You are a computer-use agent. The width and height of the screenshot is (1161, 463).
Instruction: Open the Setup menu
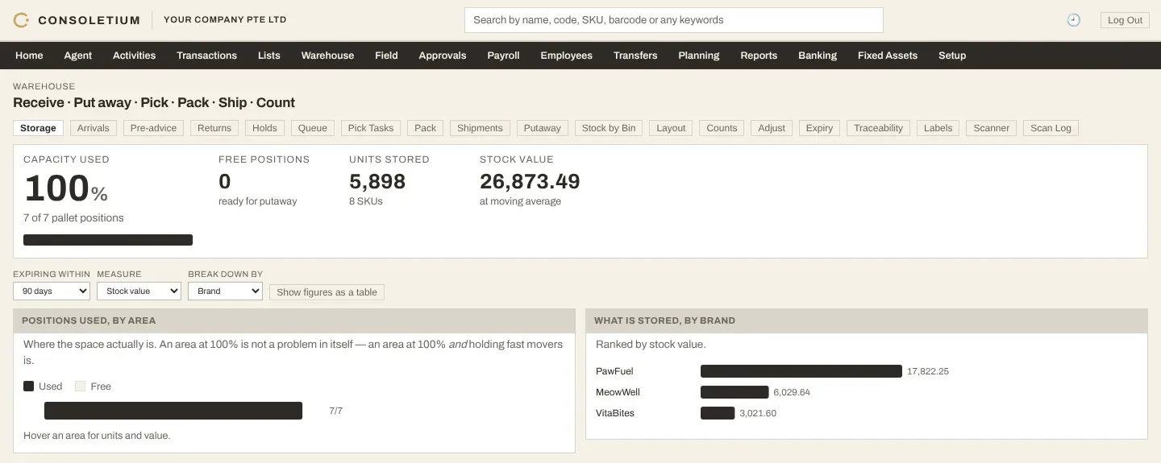click(952, 56)
